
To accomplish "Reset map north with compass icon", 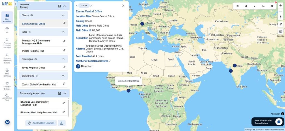I will [281, 17].
